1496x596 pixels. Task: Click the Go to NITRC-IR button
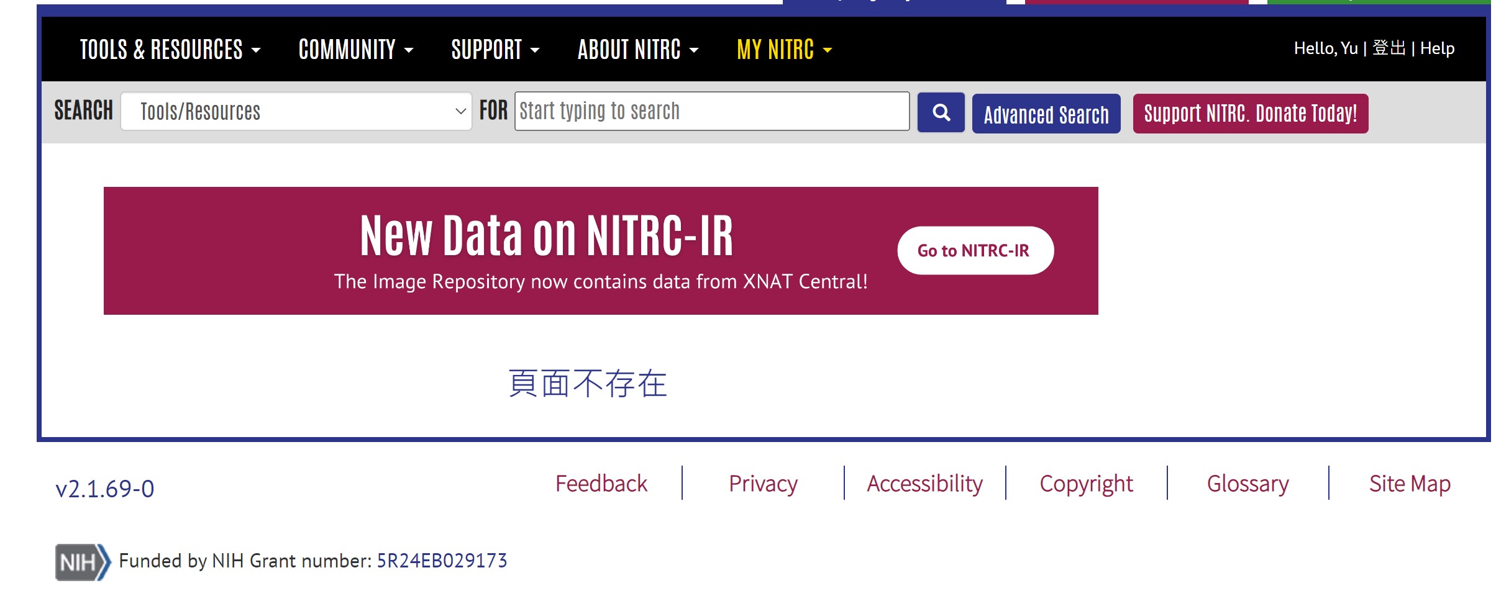click(975, 251)
